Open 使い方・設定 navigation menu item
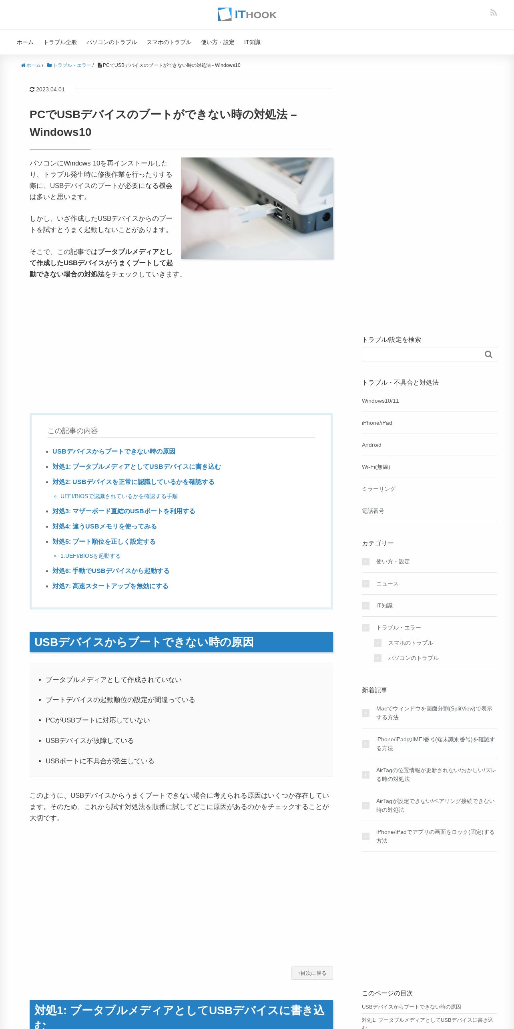Screen dimensions: 514x1029 pos(218,42)
